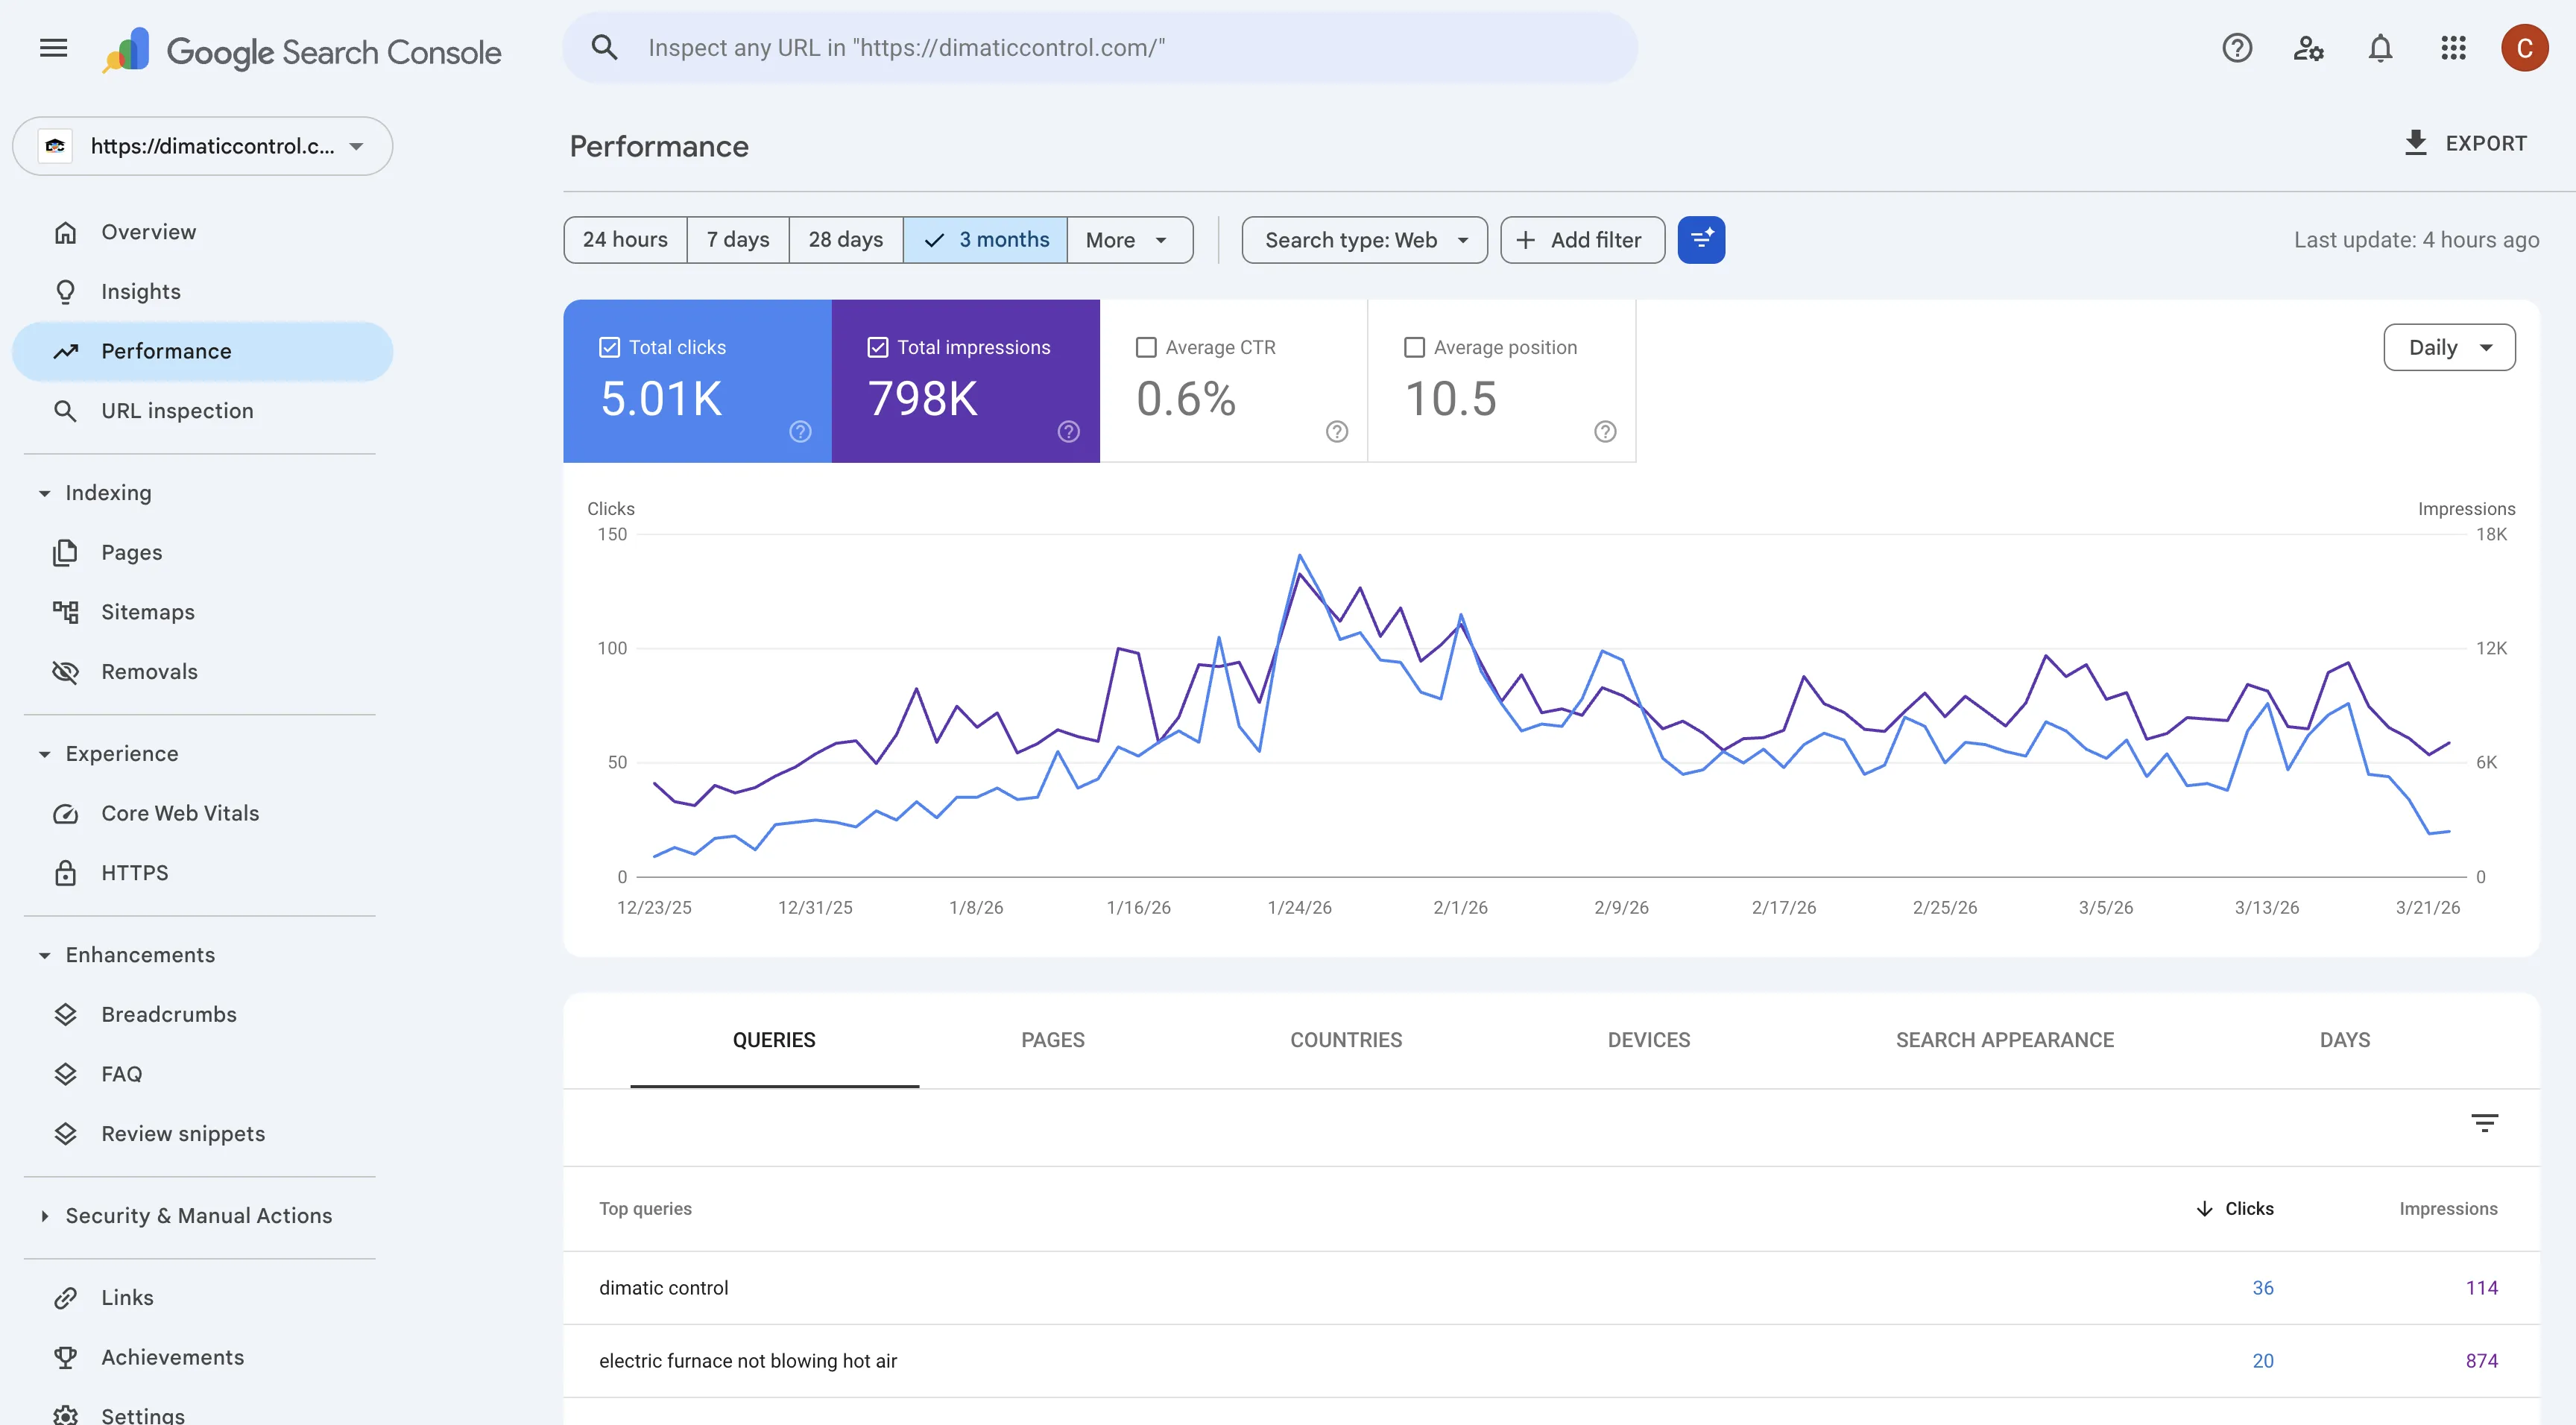
Task: Select the HTTPS lock icon
Action: coord(66,872)
